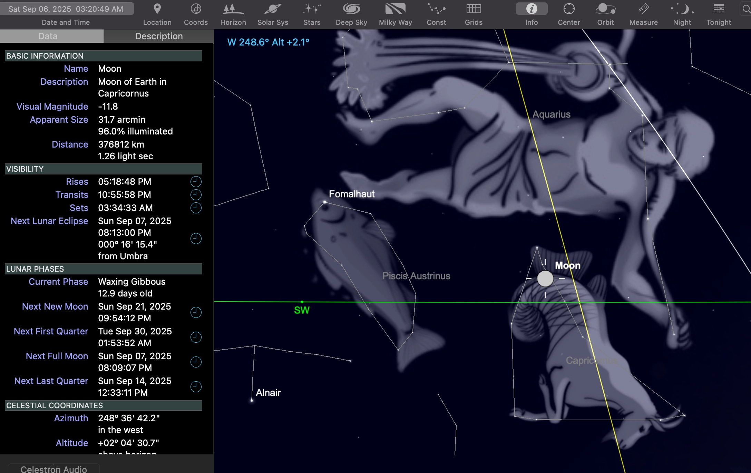The height and width of the screenshot is (473, 751).
Task: Click the date and time display field
Action: (x=67, y=9)
